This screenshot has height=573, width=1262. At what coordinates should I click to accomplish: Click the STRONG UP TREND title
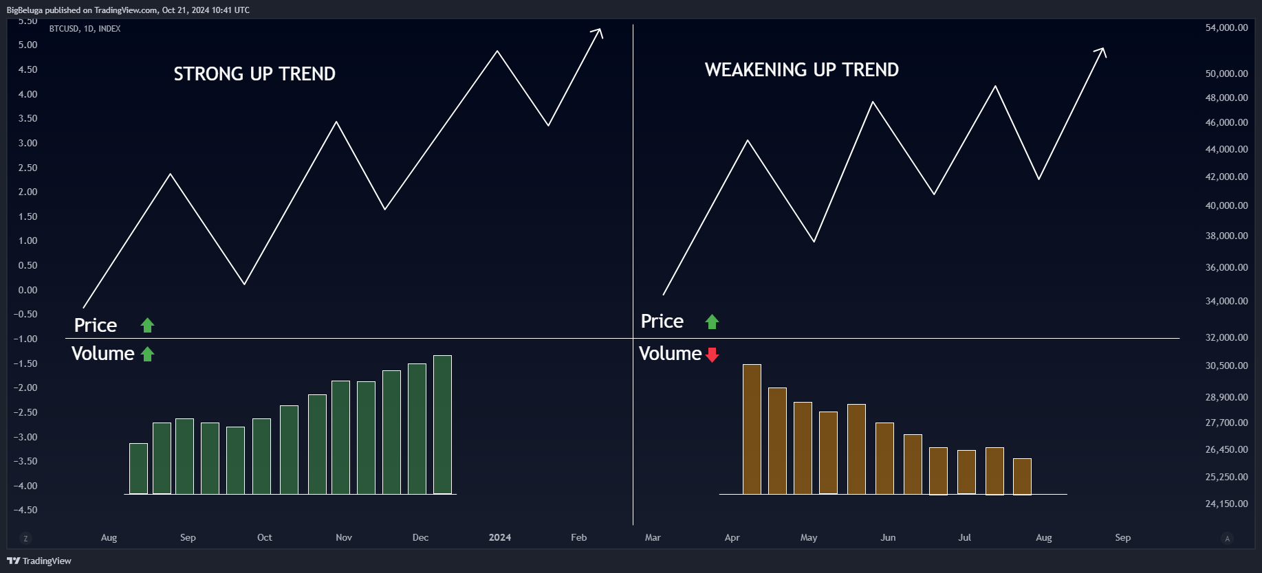[254, 74]
